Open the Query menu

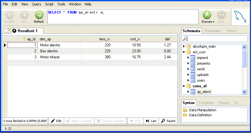click(36, 4)
